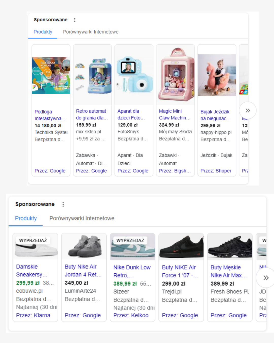Open Buty Męskie Nike Air Max link
274x343 pixels.
[228, 271]
